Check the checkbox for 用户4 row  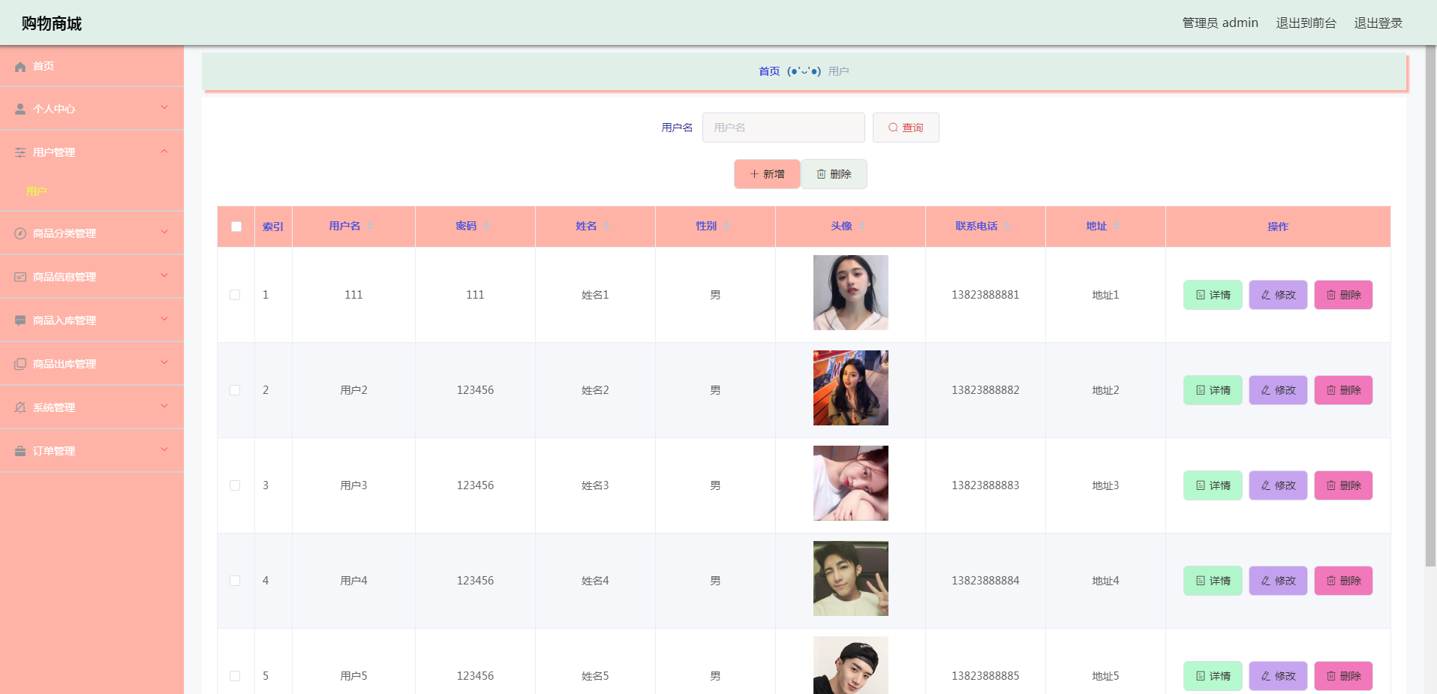click(x=235, y=581)
